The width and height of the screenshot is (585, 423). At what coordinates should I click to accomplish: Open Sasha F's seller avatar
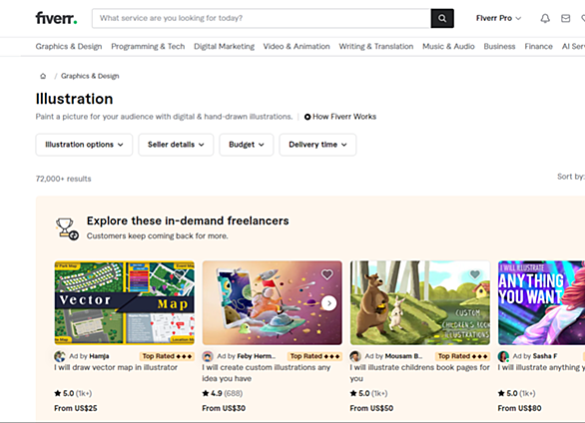[x=504, y=356]
